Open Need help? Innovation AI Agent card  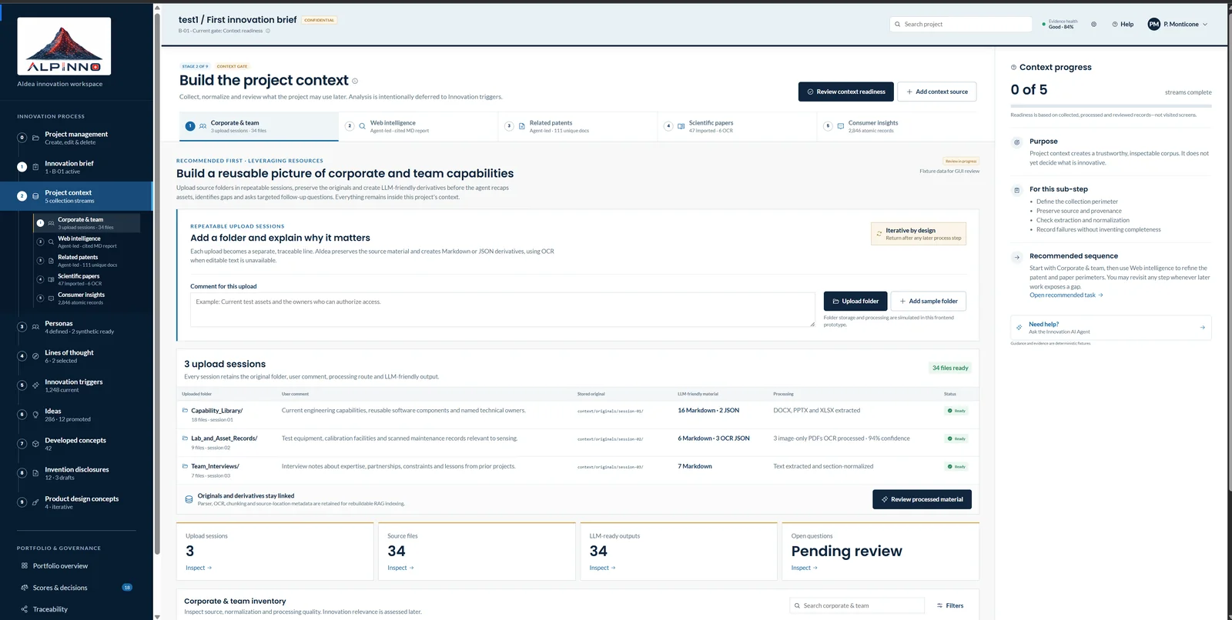pyautogui.click(x=1111, y=328)
